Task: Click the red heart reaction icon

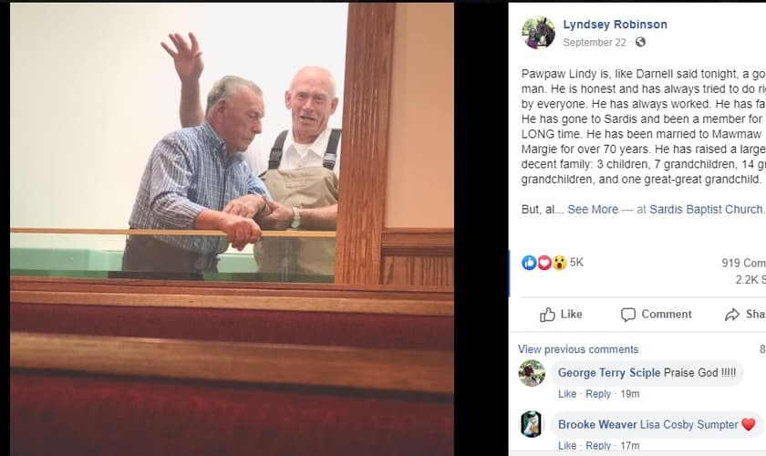Action: 544,263
